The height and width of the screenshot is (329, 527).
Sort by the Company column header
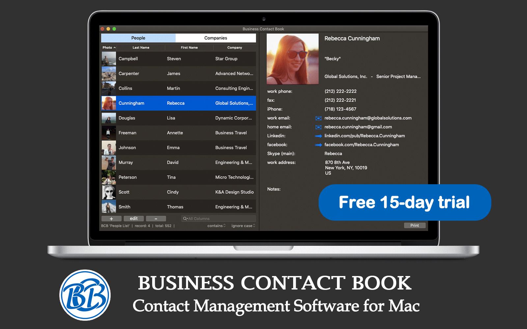235,47
